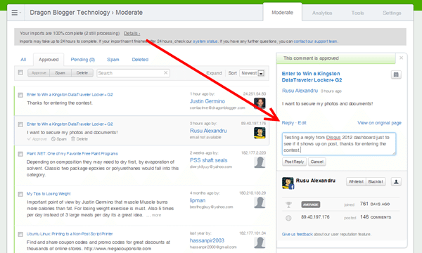Open My Tips to Losing Weight post link
The height and width of the screenshot is (253, 422).
(x=49, y=194)
